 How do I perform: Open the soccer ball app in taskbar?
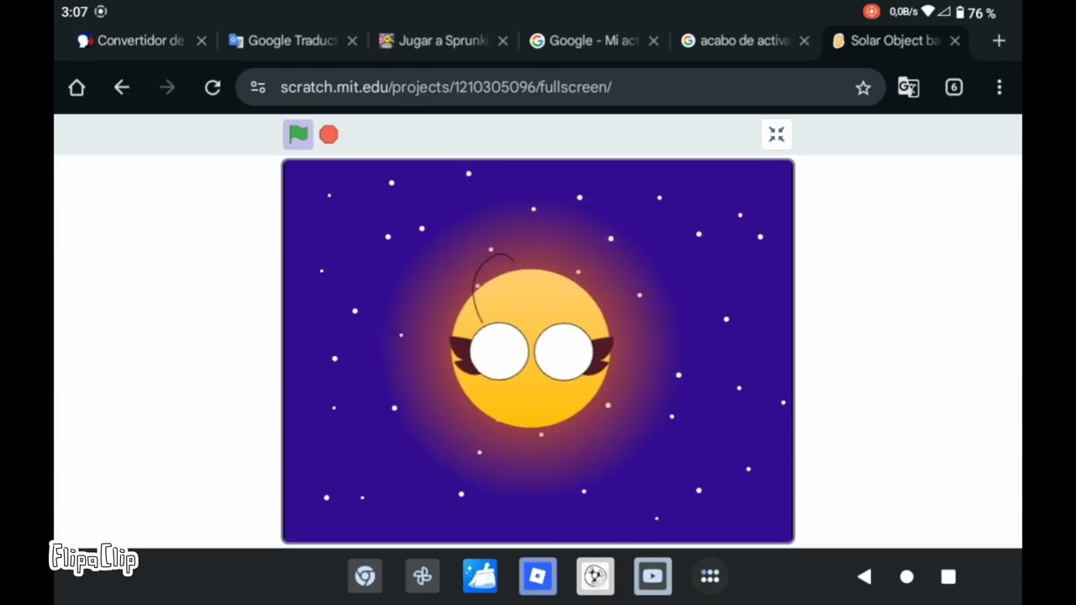[x=595, y=576]
